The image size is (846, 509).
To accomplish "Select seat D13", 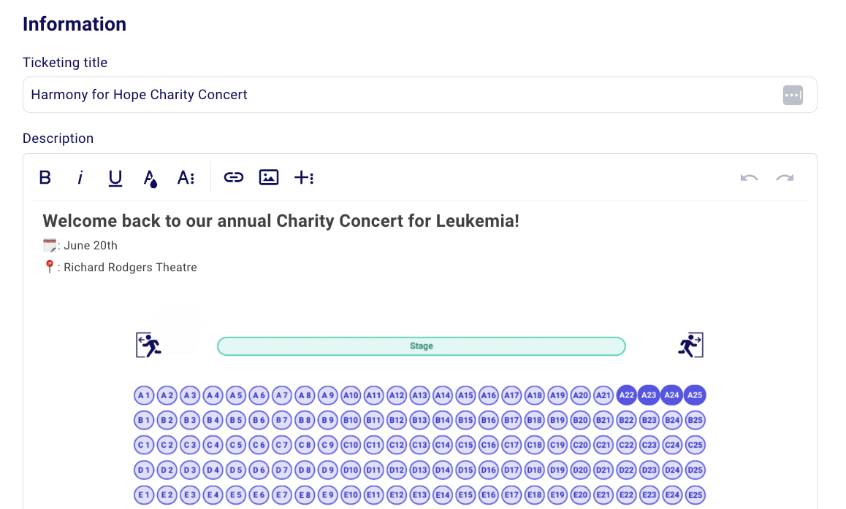I will coord(419,470).
